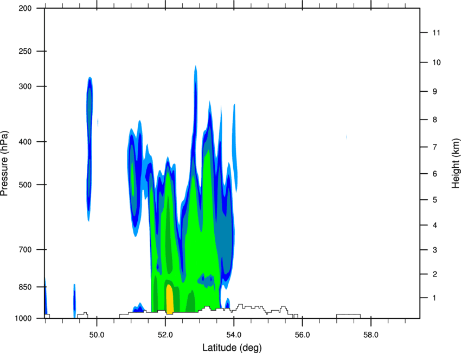Pick the 9 km height label

(435, 92)
